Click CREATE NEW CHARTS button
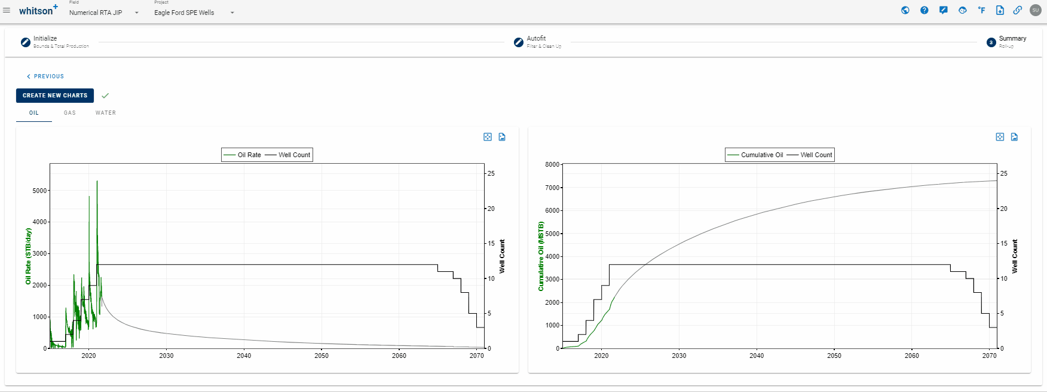The height and width of the screenshot is (392, 1047). 55,96
